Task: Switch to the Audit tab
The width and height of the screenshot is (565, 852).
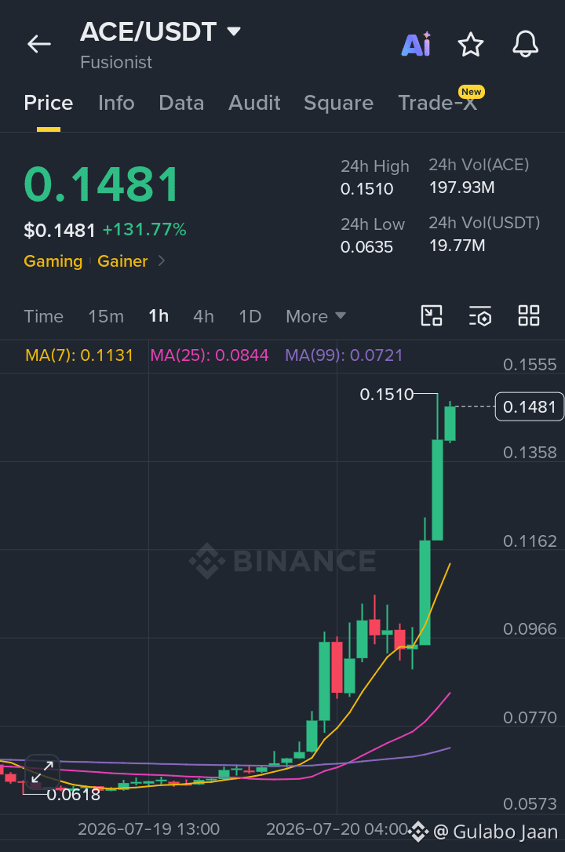Action: [254, 103]
